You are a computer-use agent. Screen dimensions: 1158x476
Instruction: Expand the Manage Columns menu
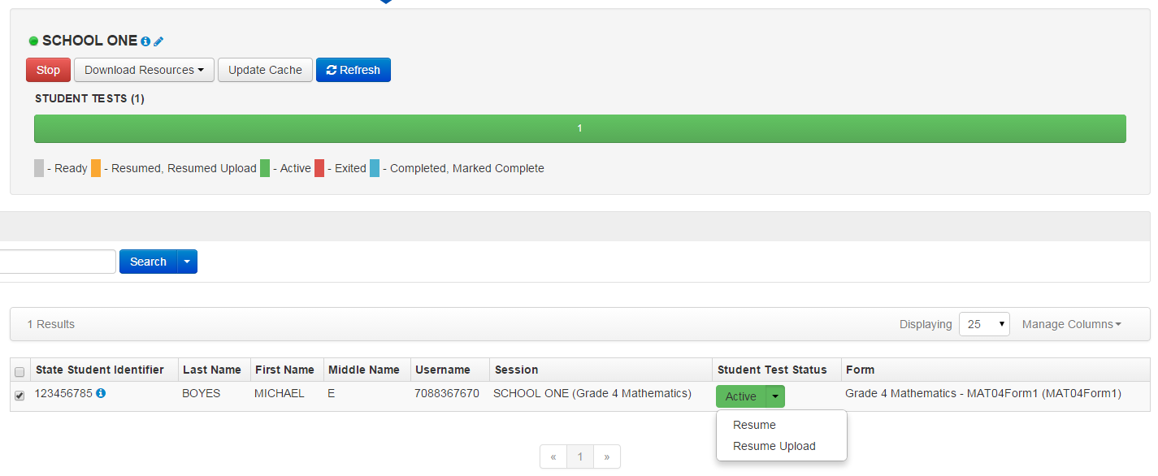point(1071,324)
